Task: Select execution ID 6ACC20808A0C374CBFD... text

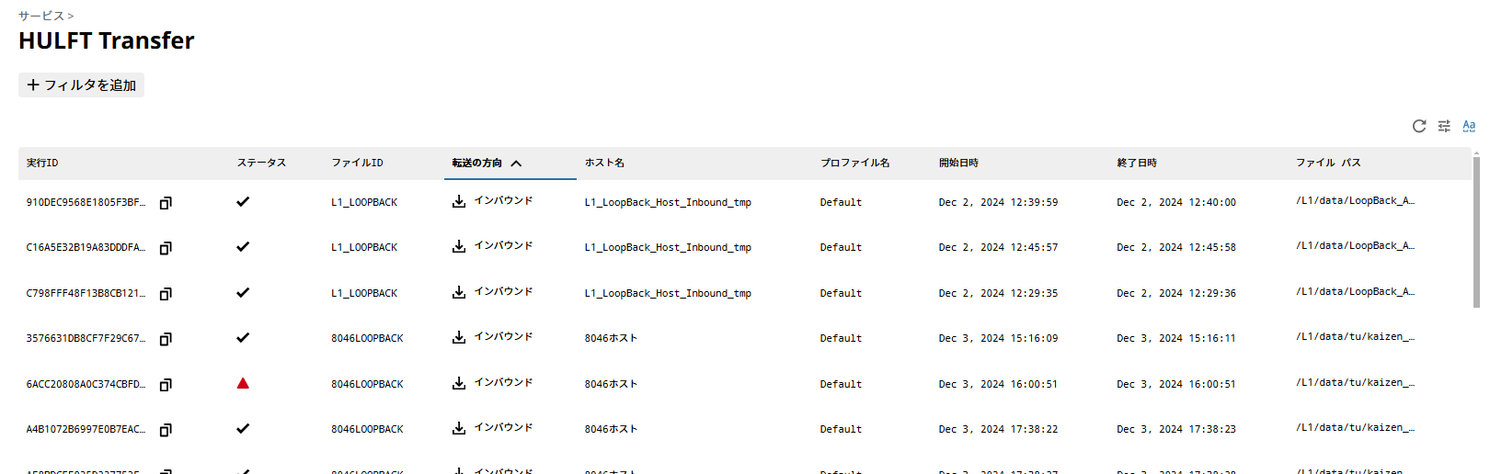Action: (86, 384)
